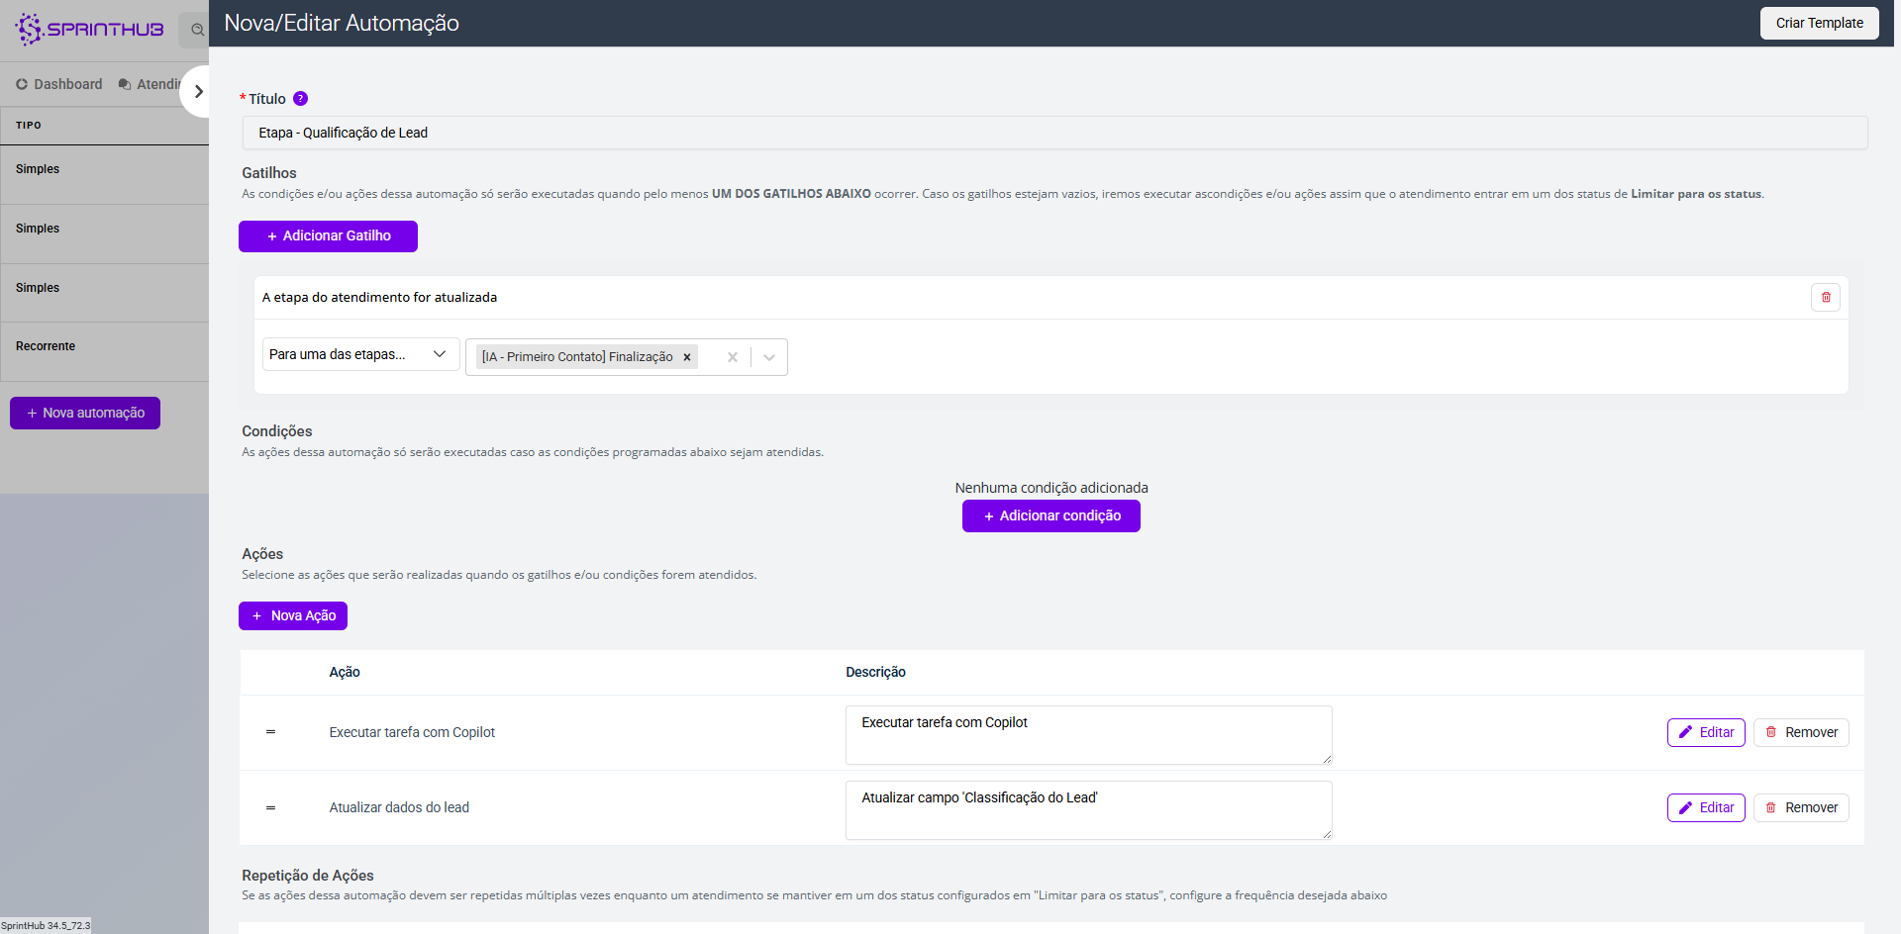Click the Título help question mark icon
The width and height of the screenshot is (1901, 934).
pos(301,99)
